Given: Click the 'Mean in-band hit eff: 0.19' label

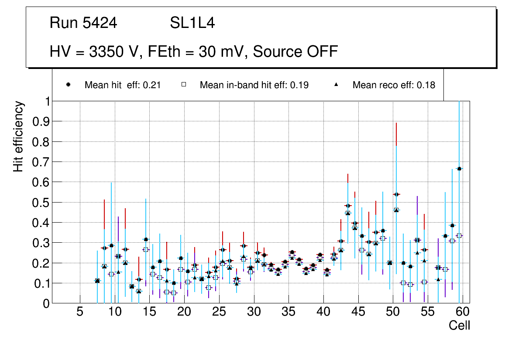Looking at the screenshot, I should click(254, 85).
